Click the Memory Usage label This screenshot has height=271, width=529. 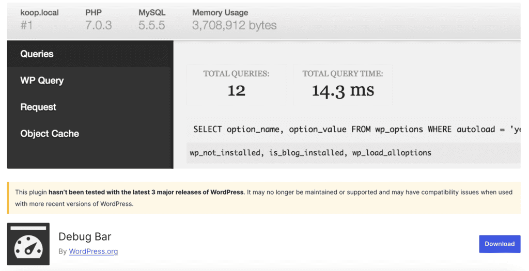tap(220, 13)
